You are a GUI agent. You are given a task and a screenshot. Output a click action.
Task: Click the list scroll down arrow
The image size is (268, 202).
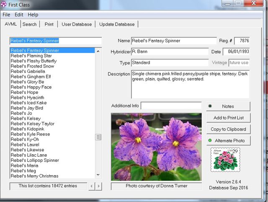click(98, 175)
